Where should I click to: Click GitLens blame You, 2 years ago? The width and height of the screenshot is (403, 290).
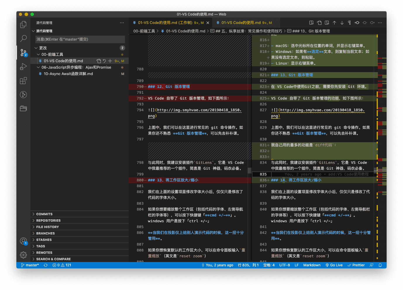click(217, 265)
